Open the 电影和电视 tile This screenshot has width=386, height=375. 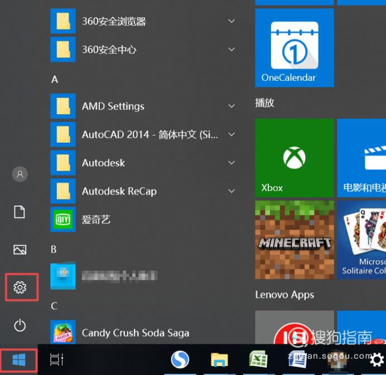[361, 158]
